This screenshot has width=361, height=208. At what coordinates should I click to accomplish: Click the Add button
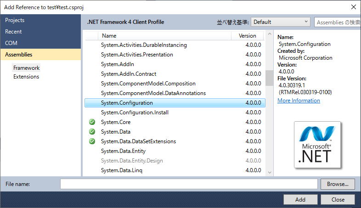point(300,199)
